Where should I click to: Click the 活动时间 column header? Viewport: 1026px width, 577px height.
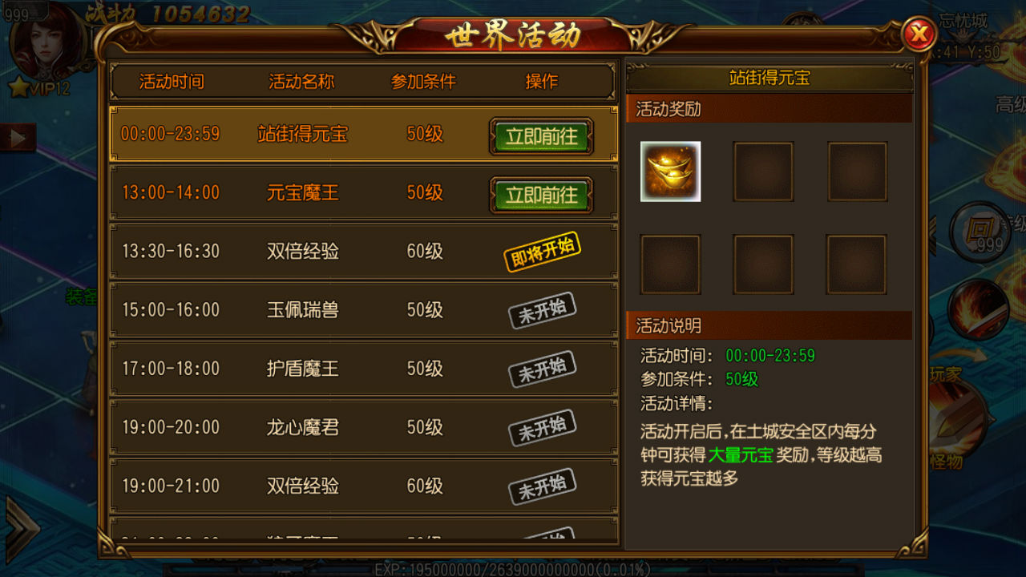coord(172,82)
